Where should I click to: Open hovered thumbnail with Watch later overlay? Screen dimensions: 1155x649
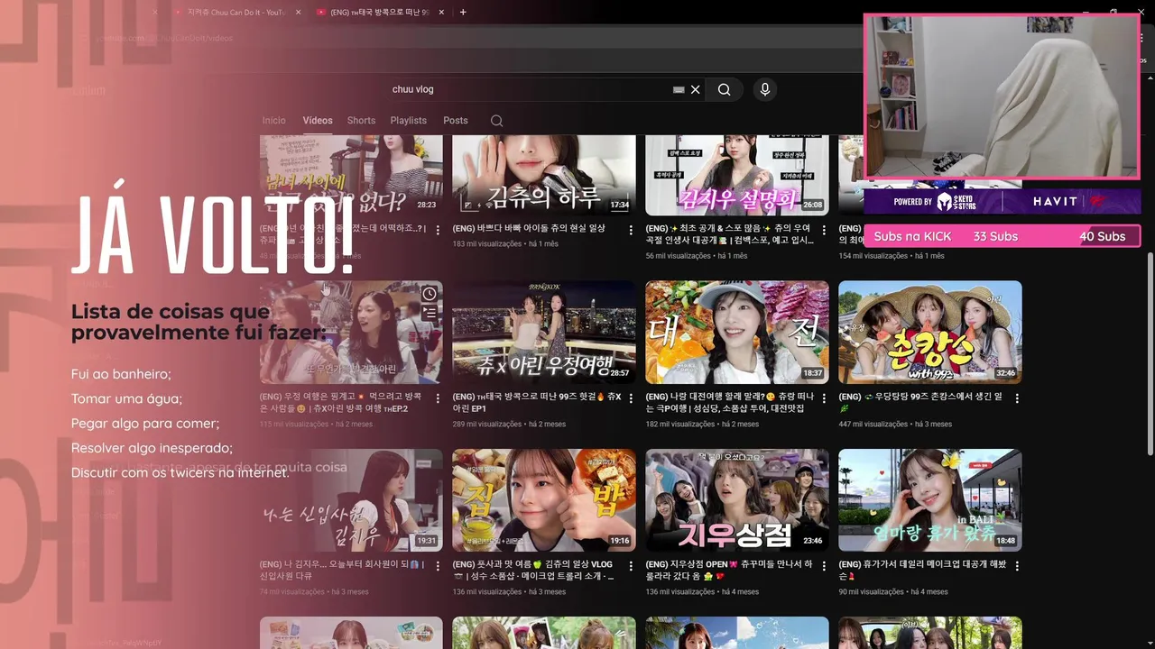point(351,332)
